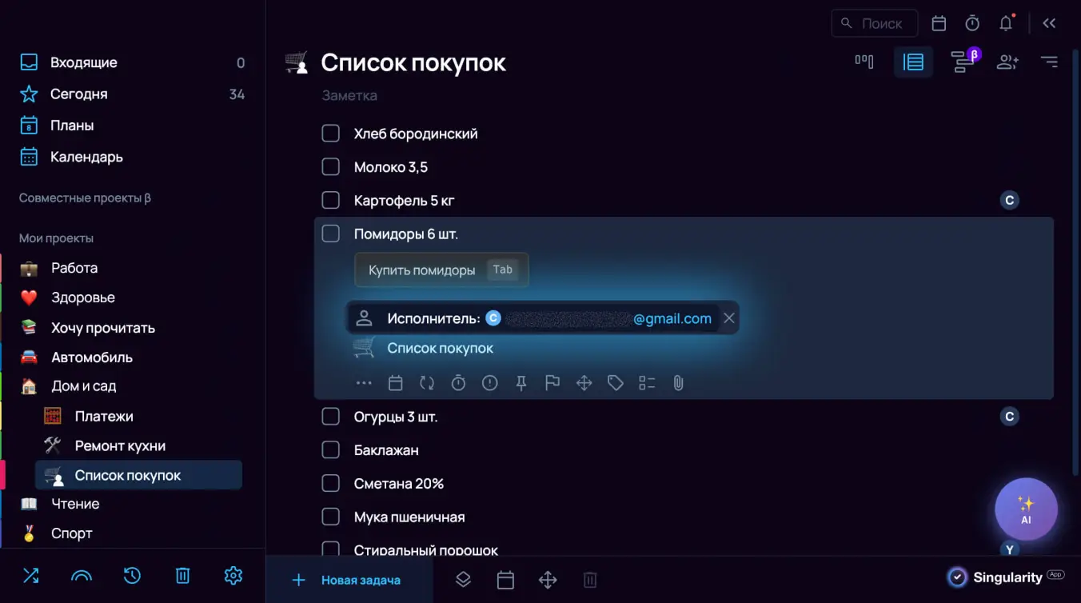The height and width of the screenshot is (603, 1081).
Task: Pin the task with pushpin icon
Action: (x=521, y=383)
